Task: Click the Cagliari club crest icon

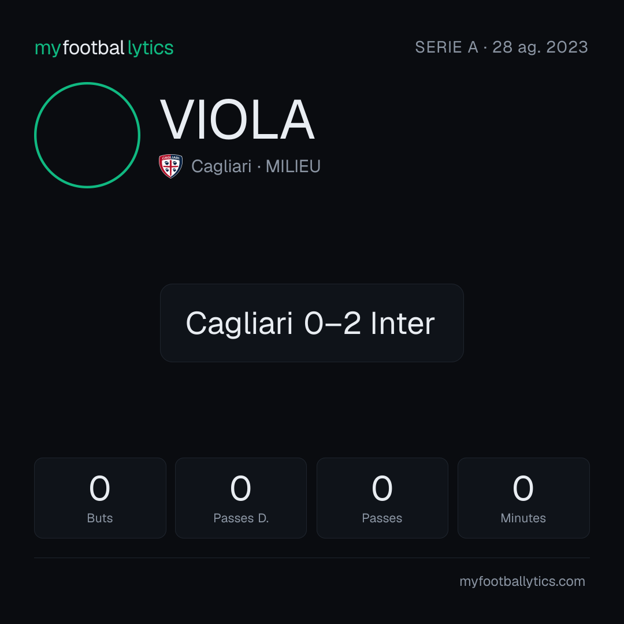Action: coord(170,166)
